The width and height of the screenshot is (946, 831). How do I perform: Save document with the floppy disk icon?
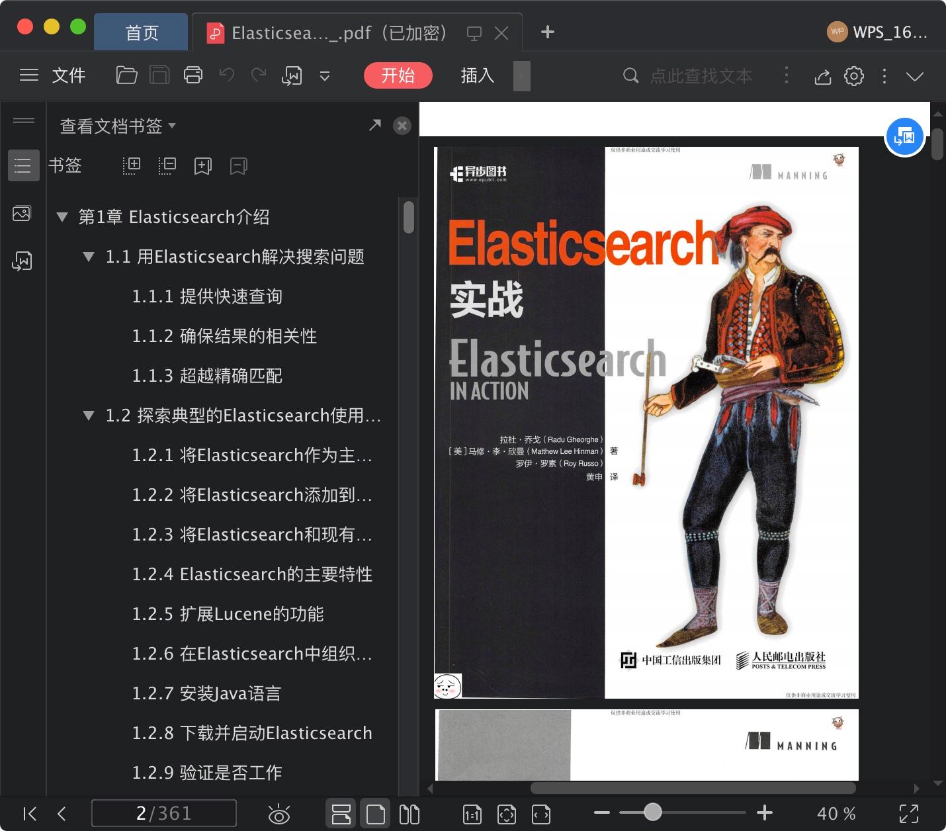(159, 75)
